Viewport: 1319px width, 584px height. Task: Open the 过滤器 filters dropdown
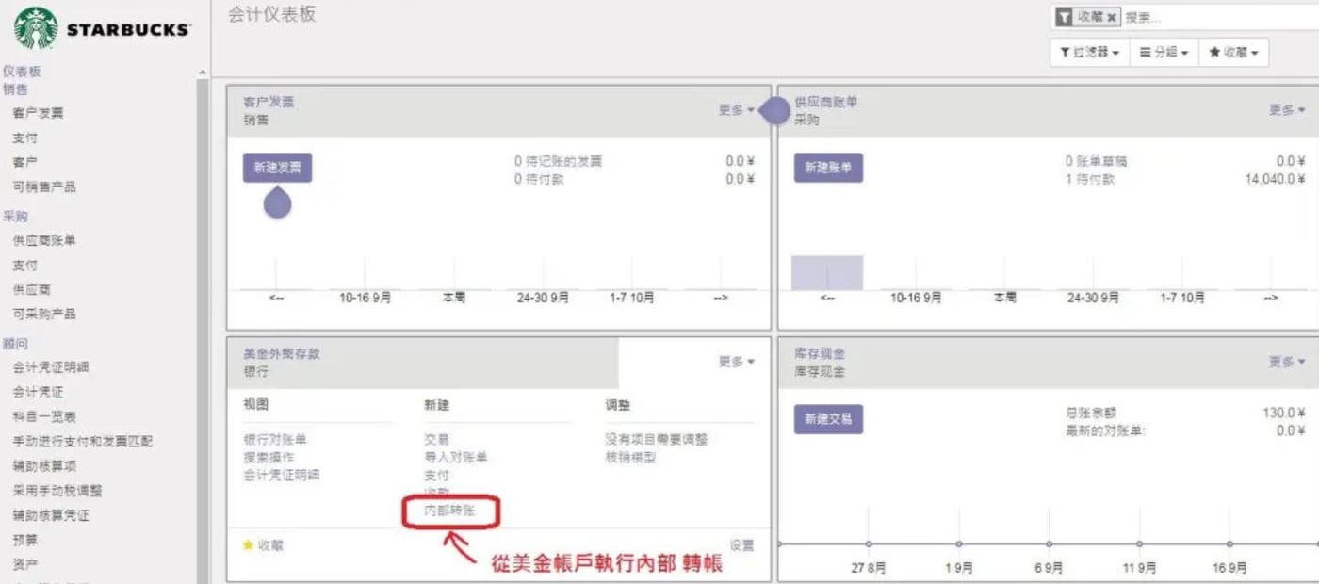[x=1089, y=53]
